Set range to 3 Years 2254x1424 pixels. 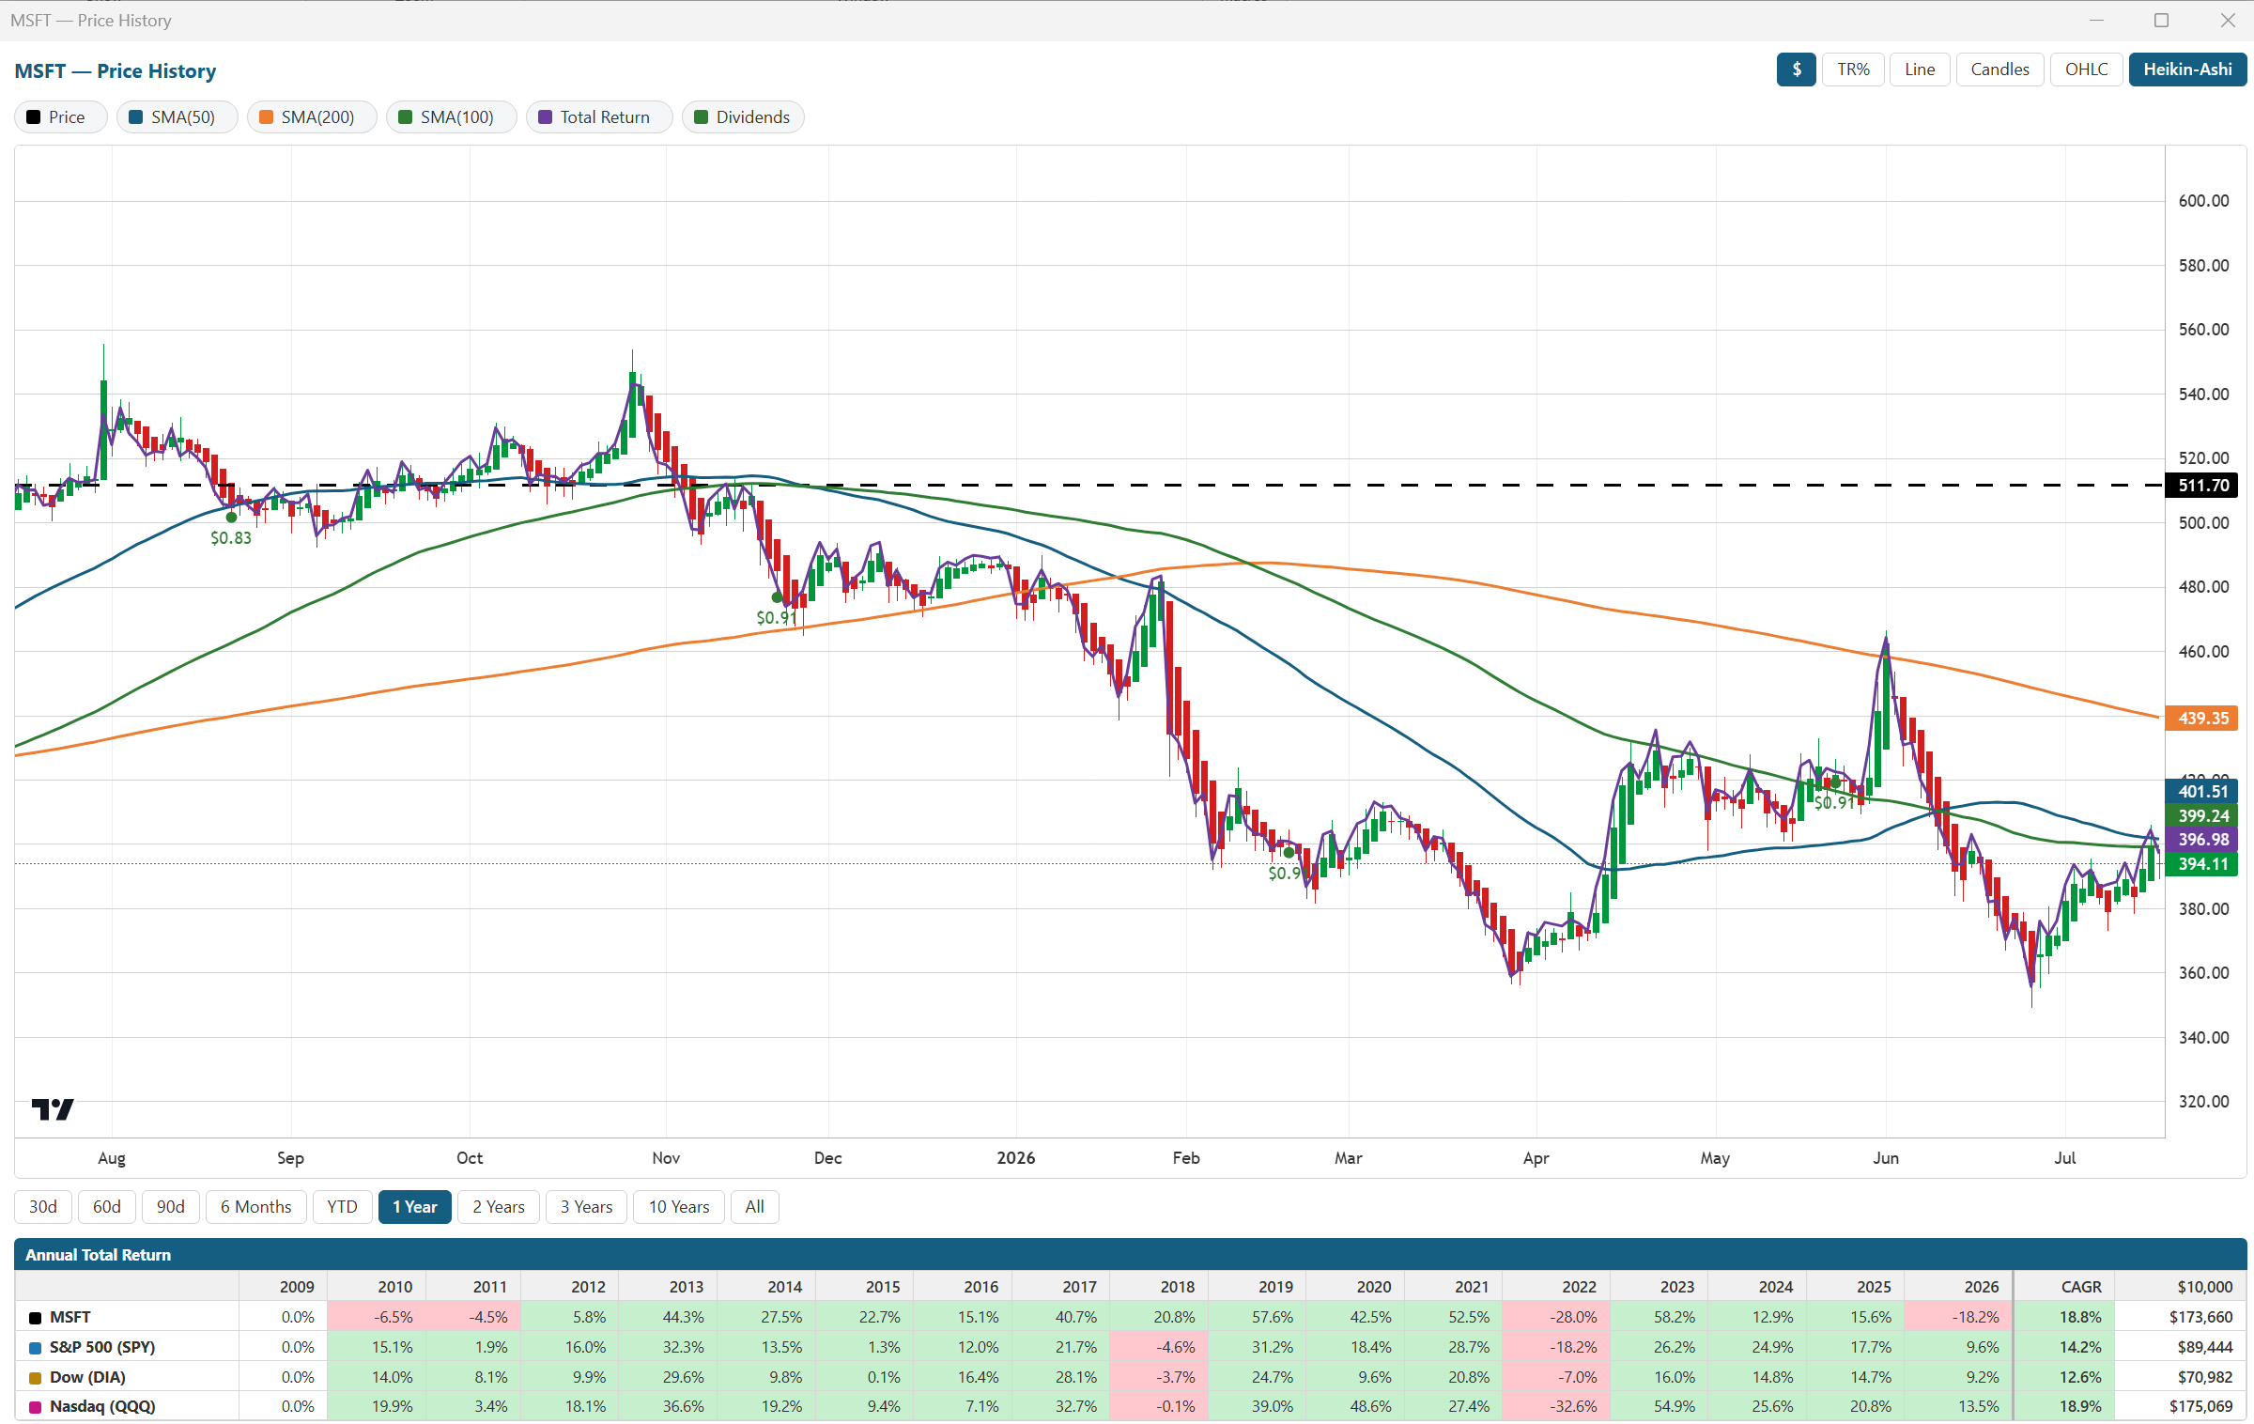pos(586,1207)
